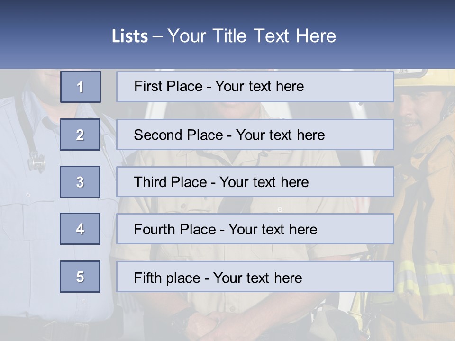Click the number 1 box
This screenshot has width=455, height=341.
click(x=81, y=87)
